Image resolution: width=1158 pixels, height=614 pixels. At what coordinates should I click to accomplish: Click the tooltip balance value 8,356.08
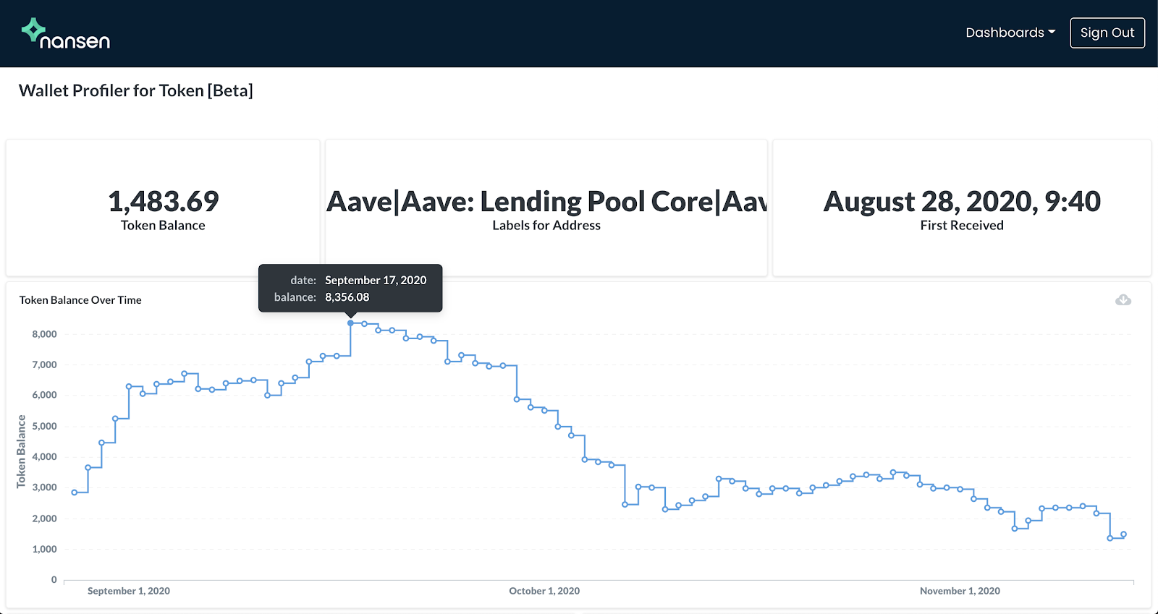pos(347,297)
